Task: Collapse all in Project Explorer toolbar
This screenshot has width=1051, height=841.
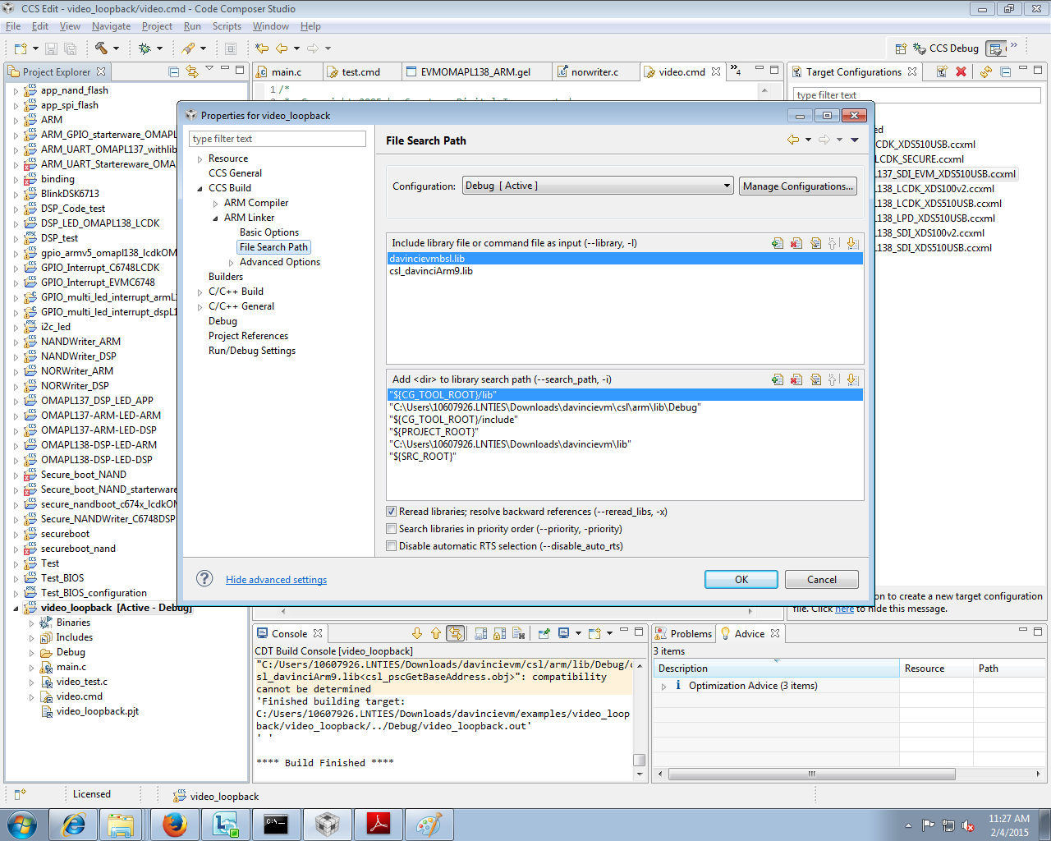Action: point(173,71)
